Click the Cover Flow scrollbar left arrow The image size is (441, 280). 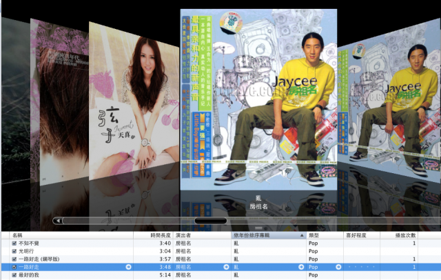coord(58,221)
